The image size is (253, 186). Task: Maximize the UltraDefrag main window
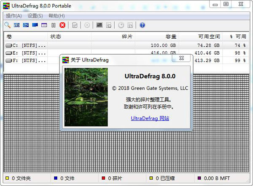(226, 4)
